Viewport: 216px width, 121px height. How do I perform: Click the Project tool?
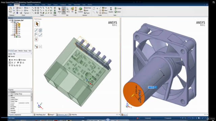87,13
